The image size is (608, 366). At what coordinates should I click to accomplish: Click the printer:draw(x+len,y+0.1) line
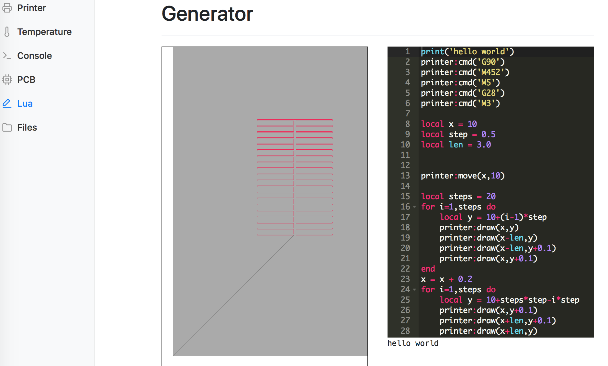point(498,321)
